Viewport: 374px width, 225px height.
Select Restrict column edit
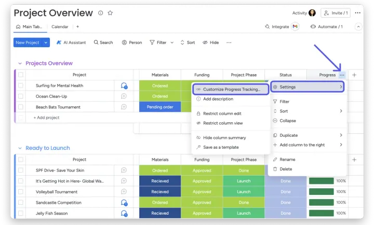(231, 114)
